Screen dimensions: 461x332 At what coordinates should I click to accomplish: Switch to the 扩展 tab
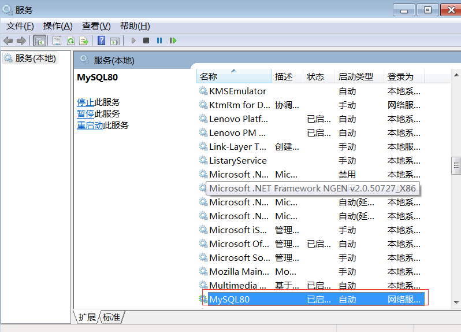point(87,317)
